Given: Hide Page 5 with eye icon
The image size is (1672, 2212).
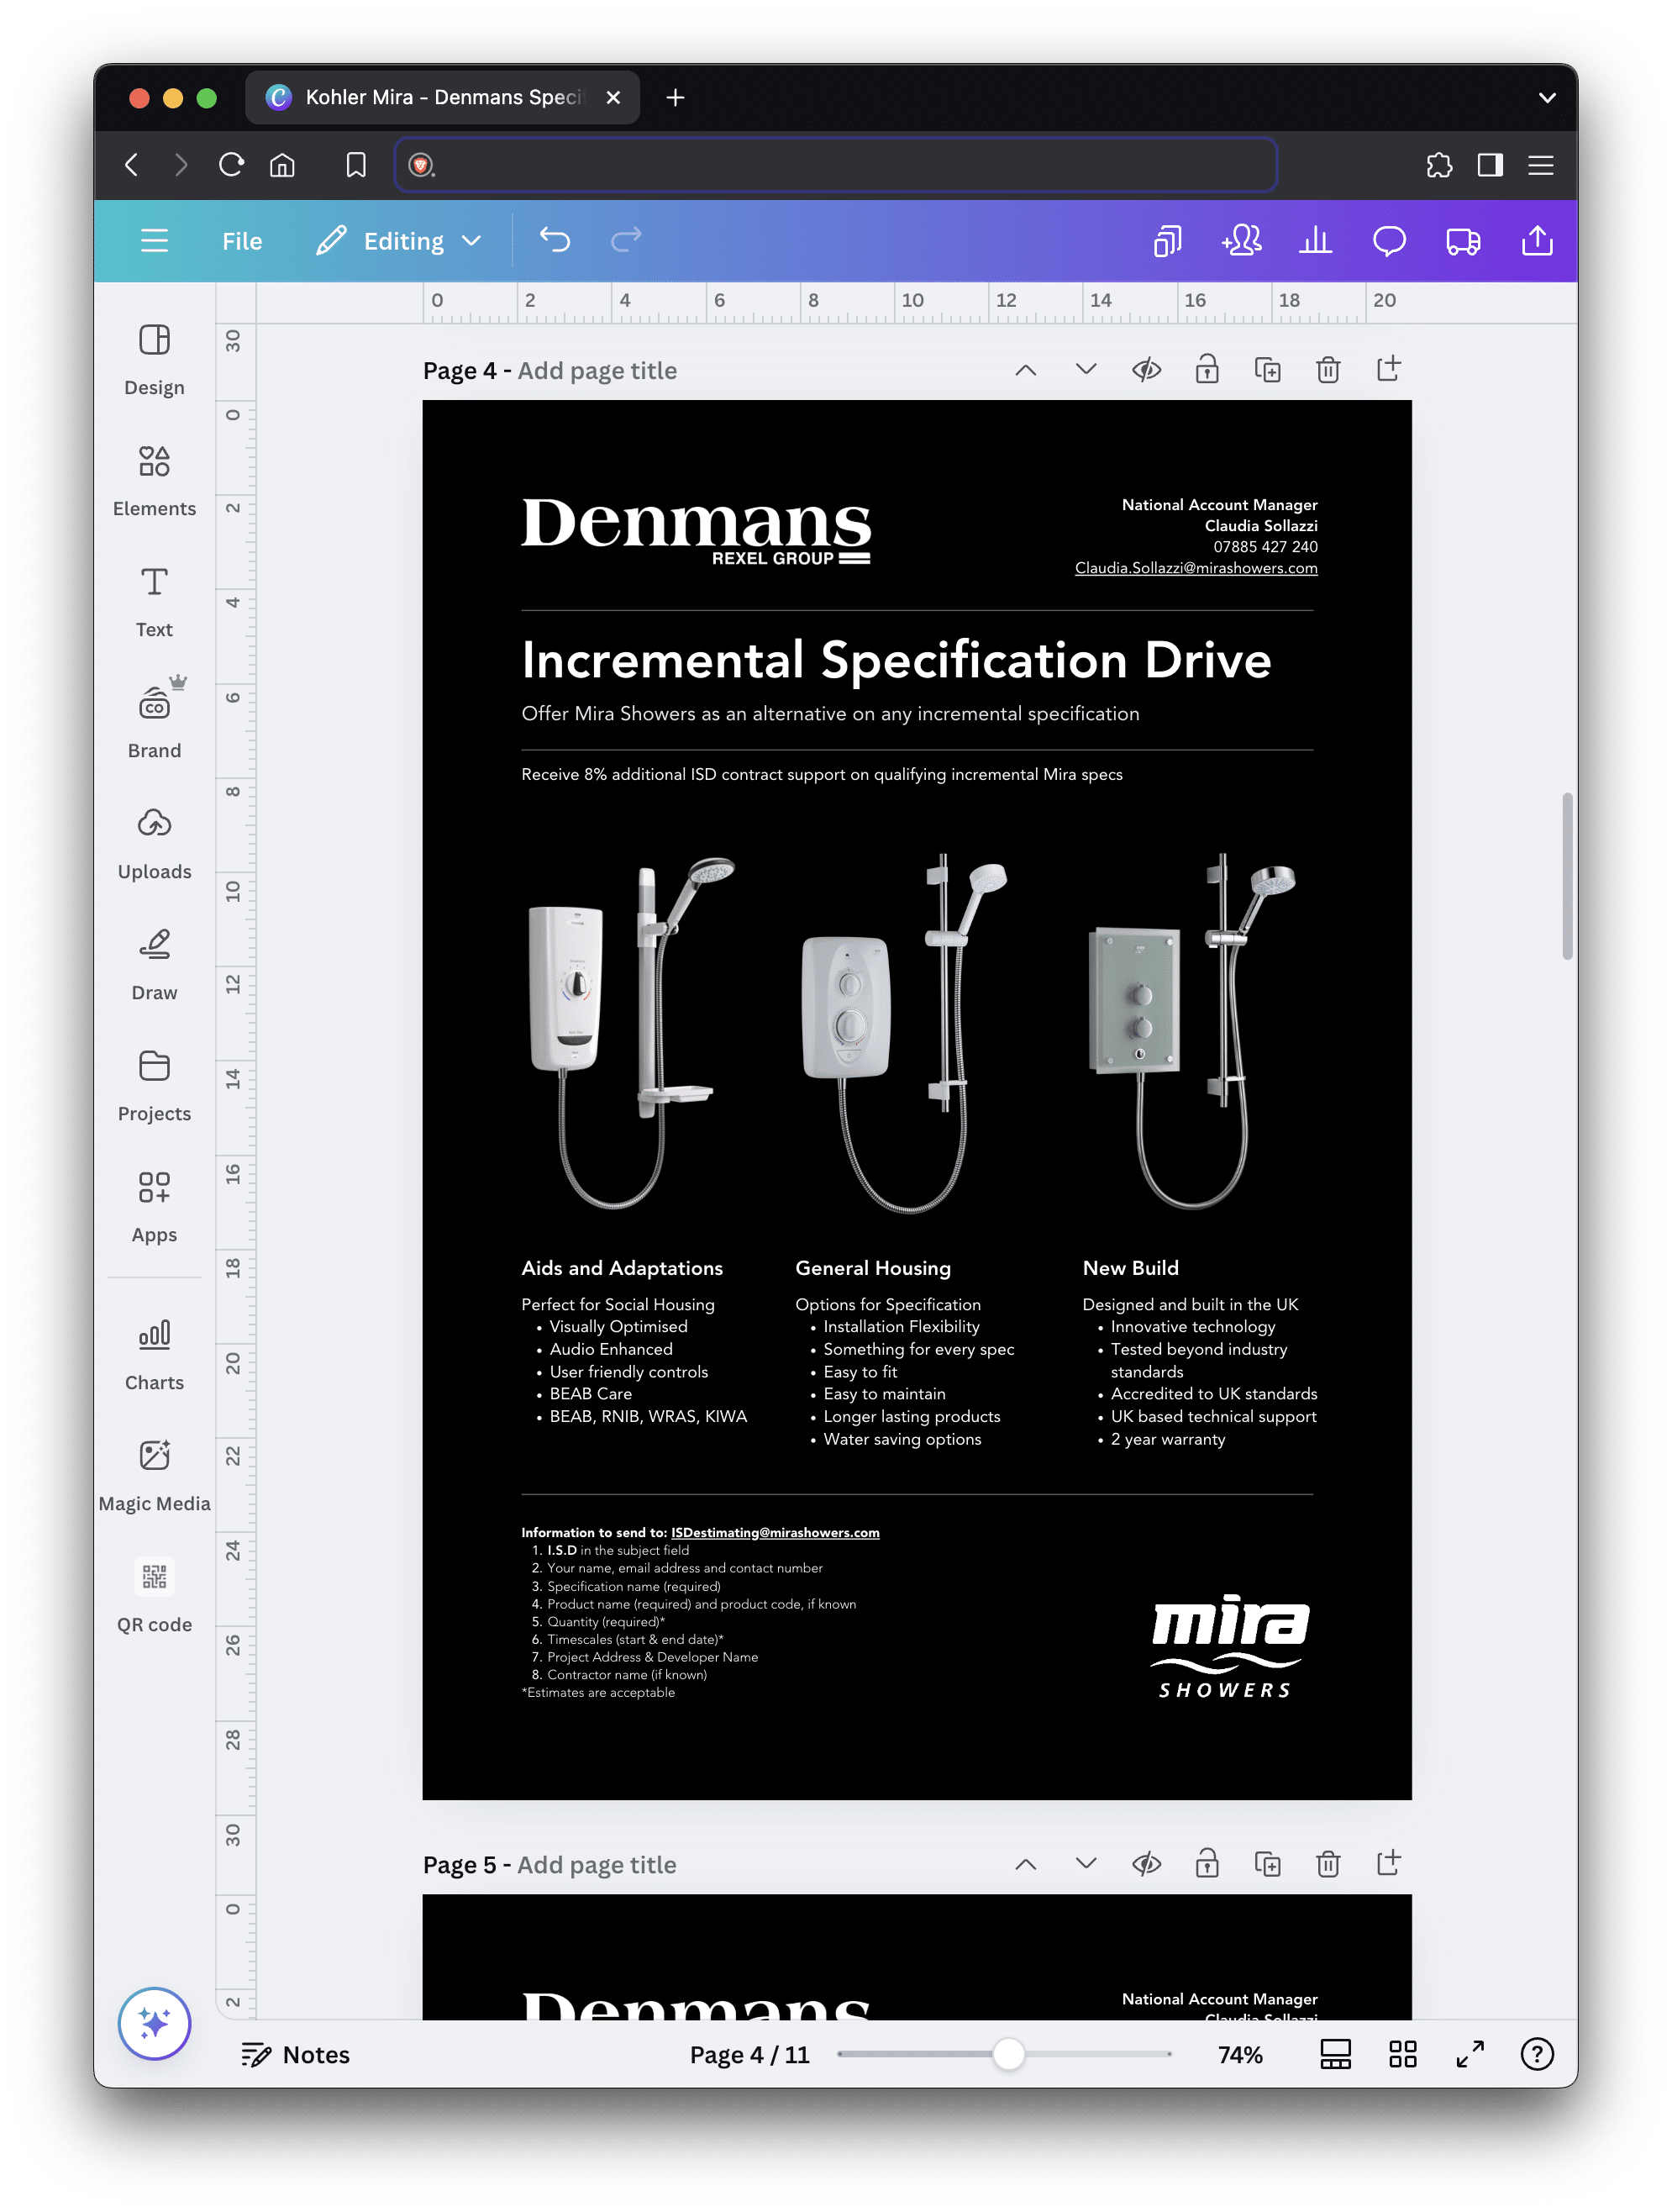Looking at the screenshot, I should click(x=1146, y=1864).
